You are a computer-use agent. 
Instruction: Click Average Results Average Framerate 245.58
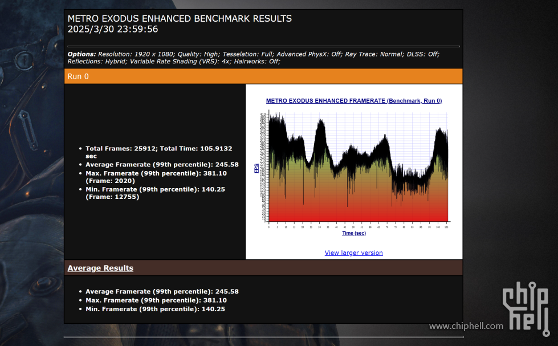(162, 291)
